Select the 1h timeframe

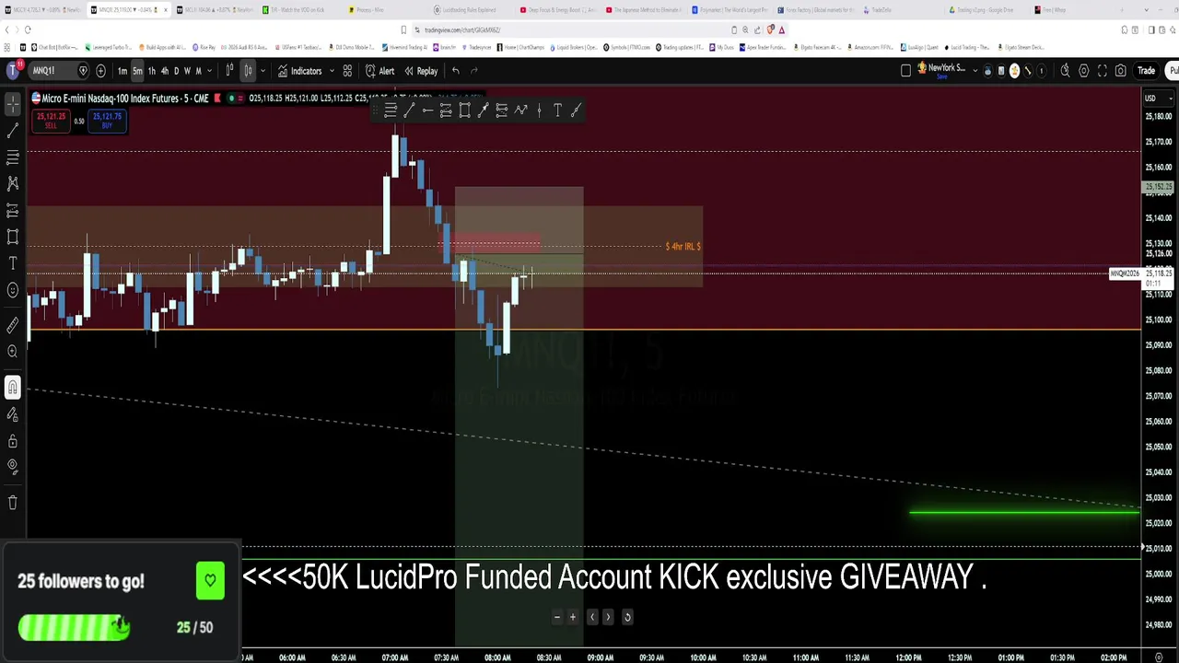[152, 71]
